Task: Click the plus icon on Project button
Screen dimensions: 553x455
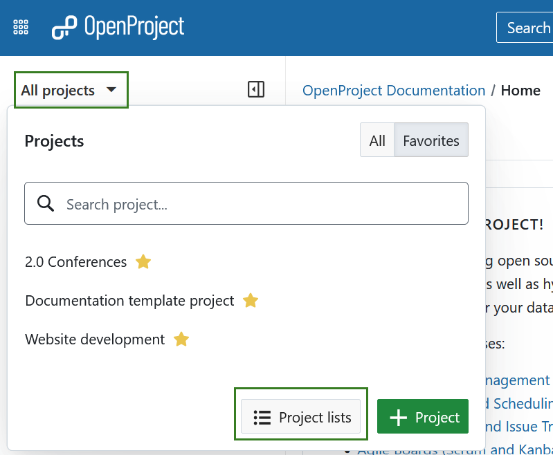Action: click(398, 417)
